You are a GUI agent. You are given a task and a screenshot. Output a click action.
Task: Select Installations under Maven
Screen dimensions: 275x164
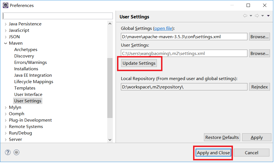pyautogui.click(x=26, y=69)
